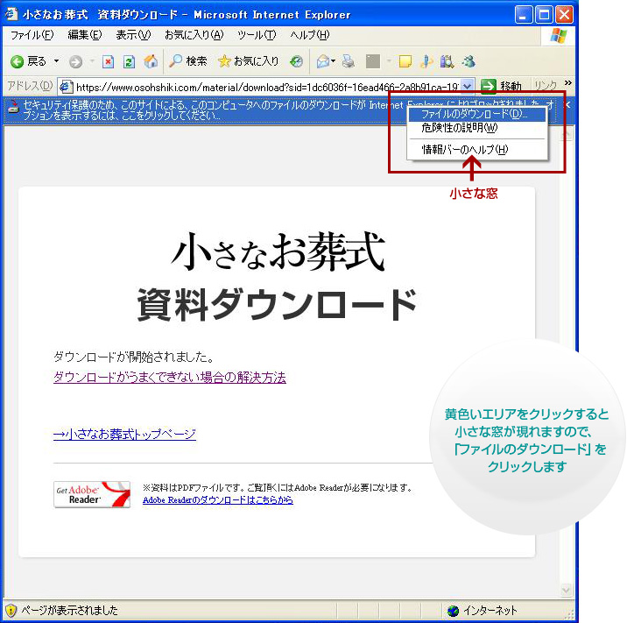This screenshot has height=623, width=627.
Task: Expand the address bar dropdown arrow
Action: (467, 86)
